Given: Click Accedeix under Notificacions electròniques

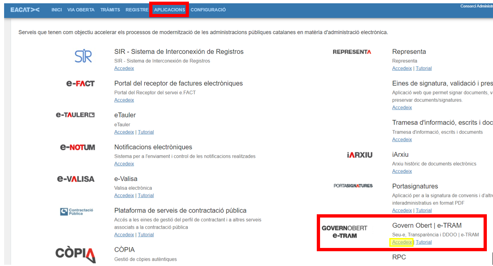Looking at the screenshot, I should coord(124,164).
